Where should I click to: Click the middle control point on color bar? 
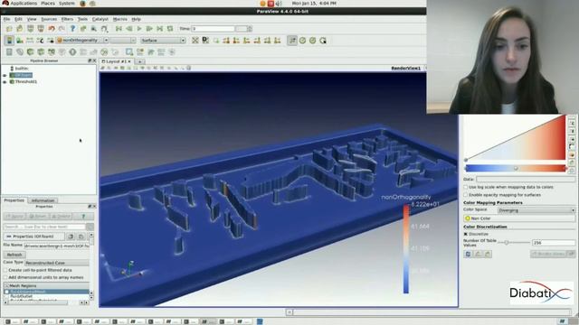(516, 169)
